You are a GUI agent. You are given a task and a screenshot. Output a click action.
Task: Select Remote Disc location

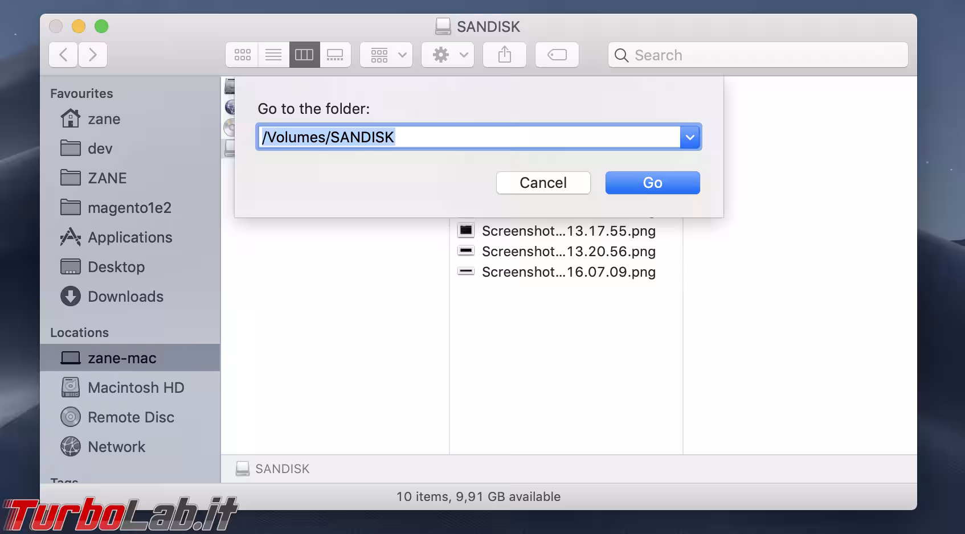coord(130,417)
